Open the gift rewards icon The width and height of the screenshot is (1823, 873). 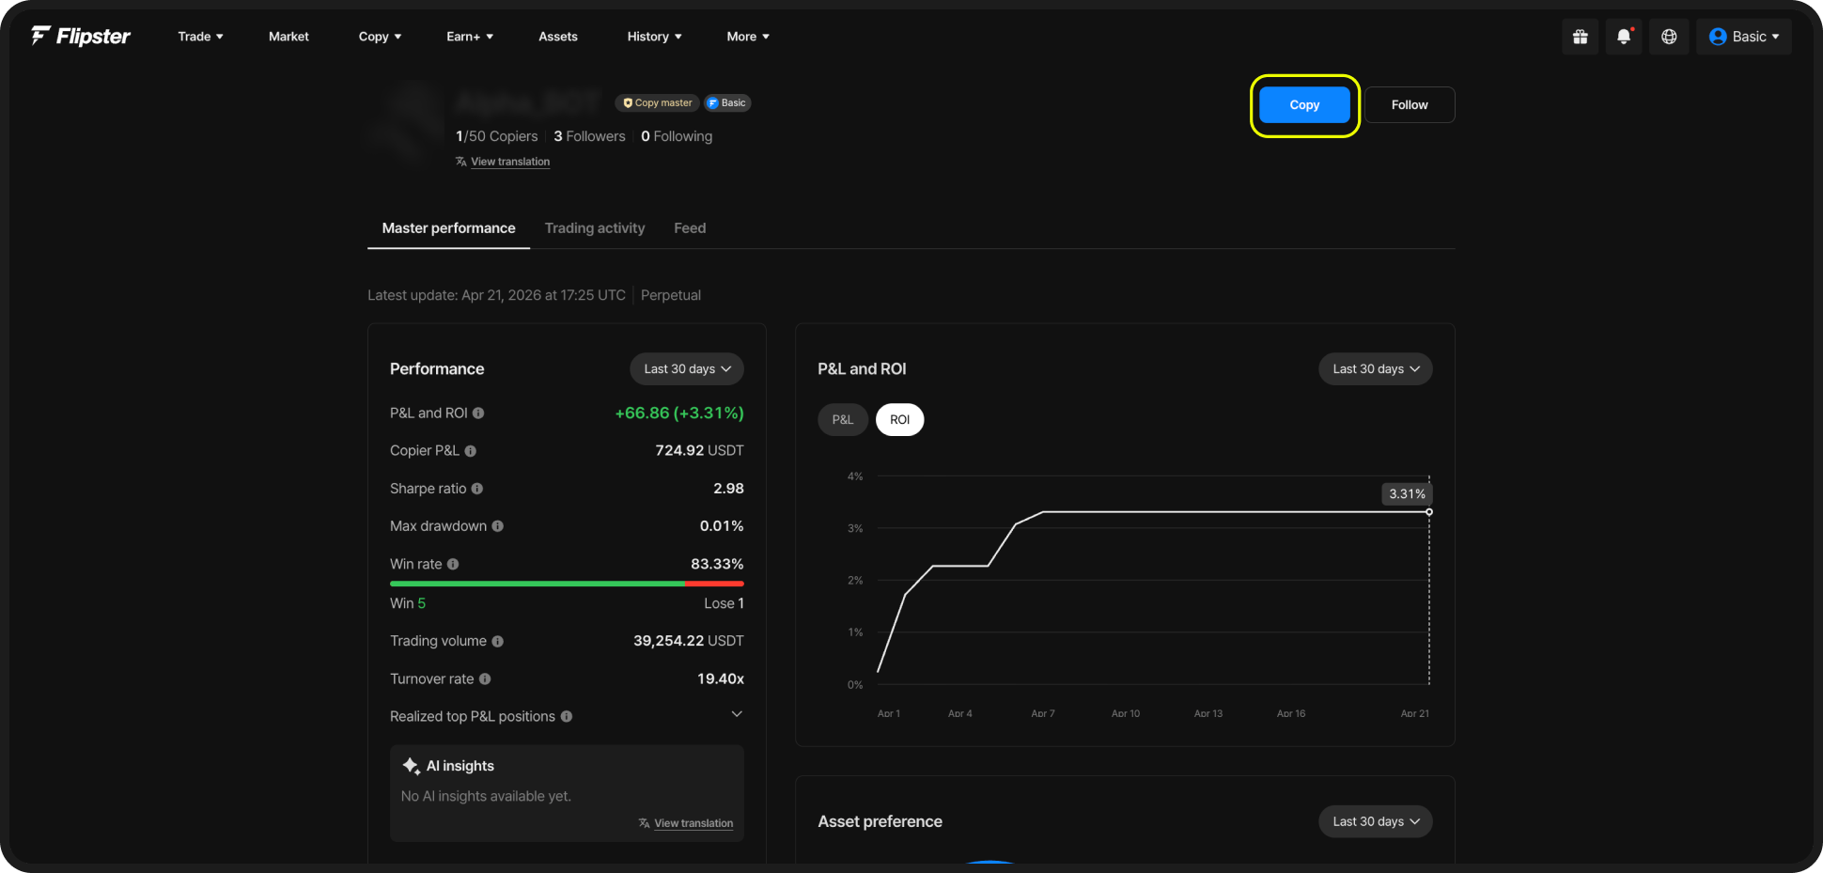pyautogui.click(x=1581, y=37)
